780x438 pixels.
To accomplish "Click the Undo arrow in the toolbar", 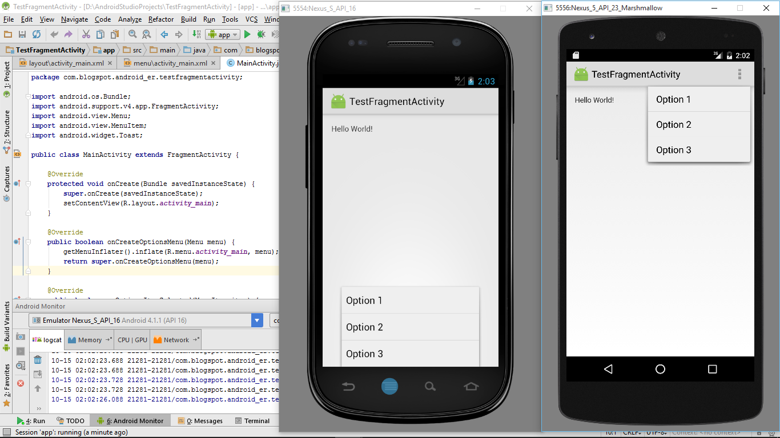I will click(x=54, y=34).
